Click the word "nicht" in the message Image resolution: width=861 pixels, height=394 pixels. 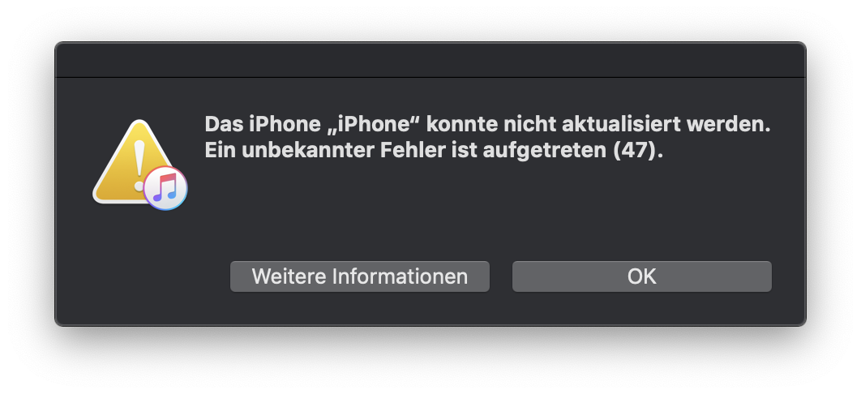529,125
